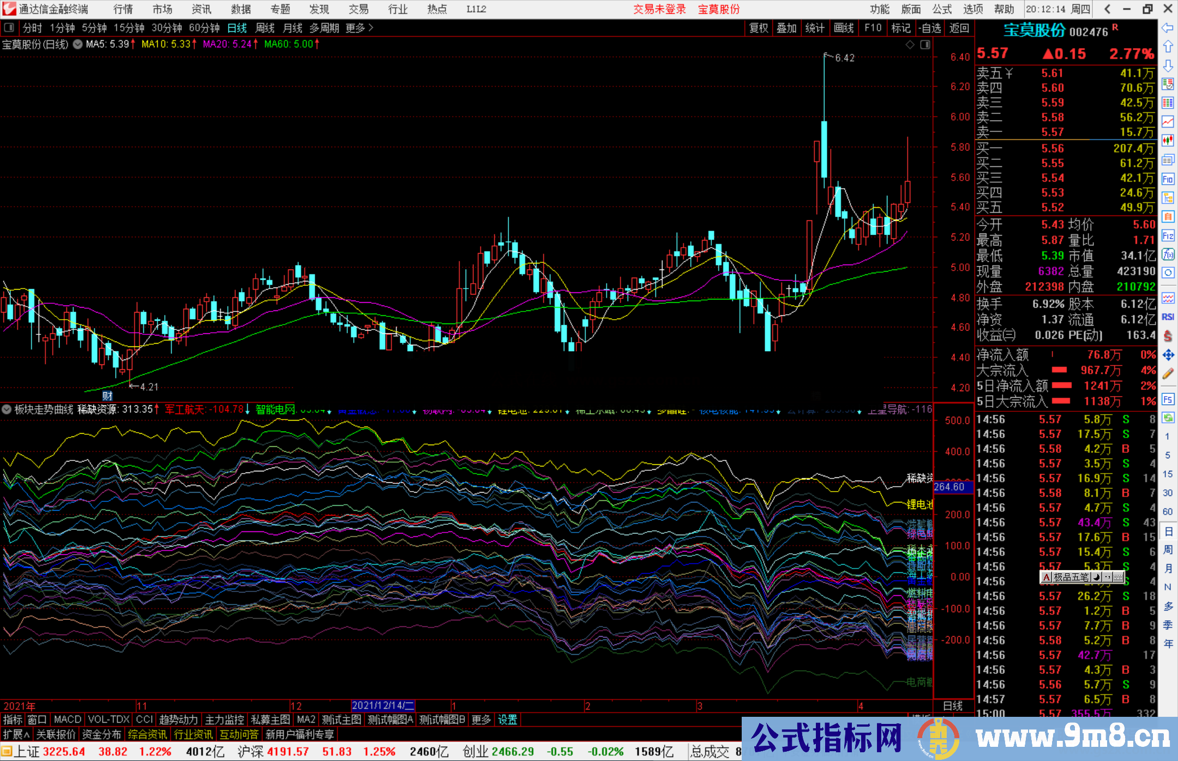Click the 极品五笔 input method bar
Screen dimensions: 1178x761
point(1082,577)
